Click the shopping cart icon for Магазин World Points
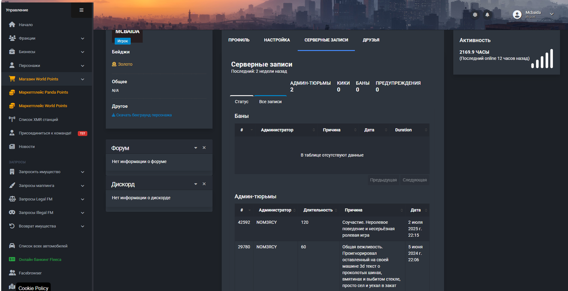Viewport: 568px width, 291px height. click(12, 79)
